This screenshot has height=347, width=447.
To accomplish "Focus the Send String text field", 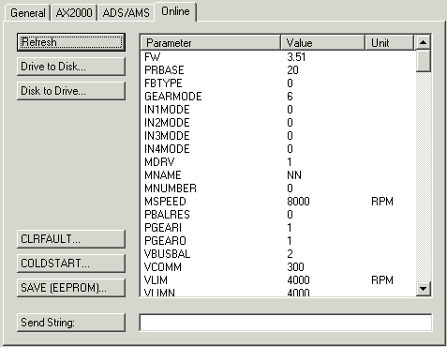I will tap(286, 323).
